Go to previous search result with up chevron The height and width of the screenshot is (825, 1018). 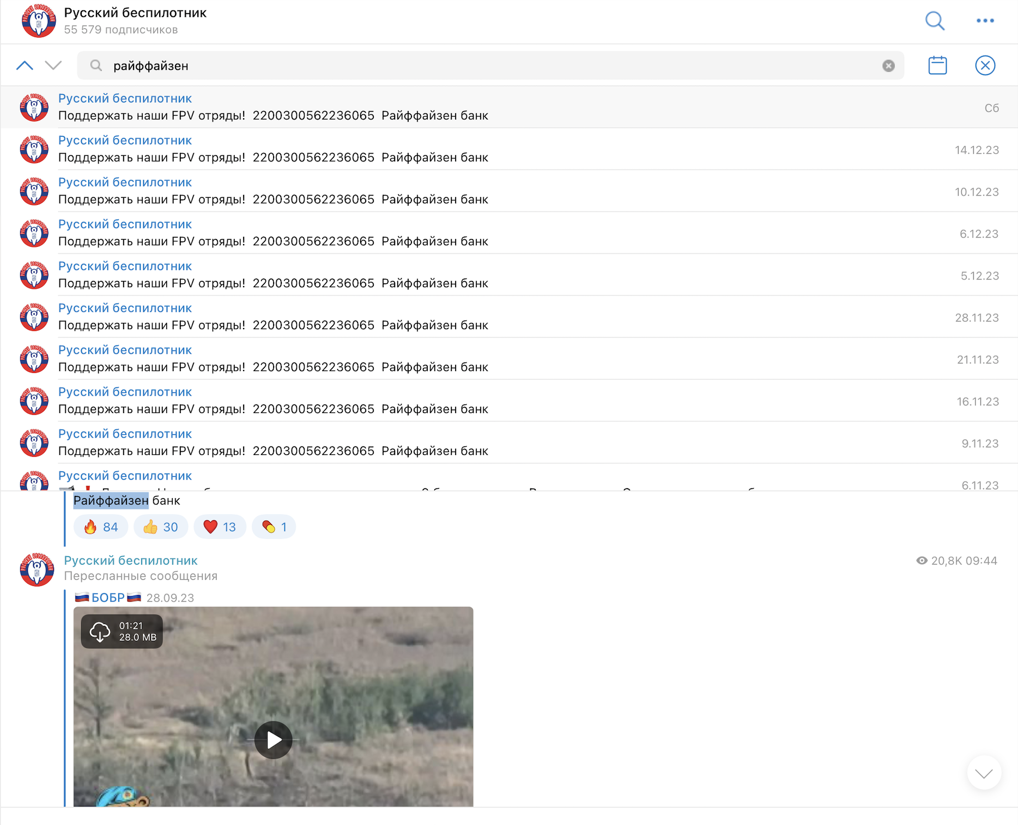point(25,65)
